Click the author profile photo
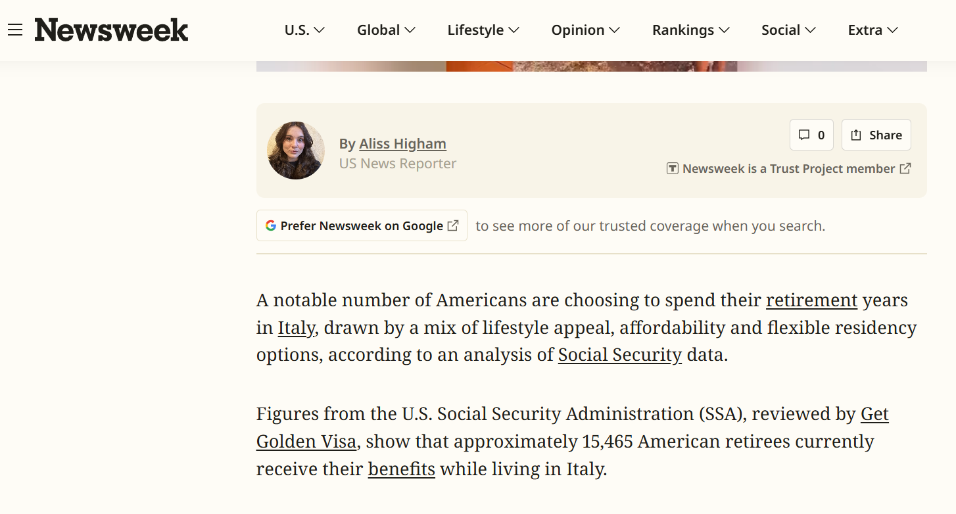Viewport: 956px width, 514px height. tap(296, 151)
